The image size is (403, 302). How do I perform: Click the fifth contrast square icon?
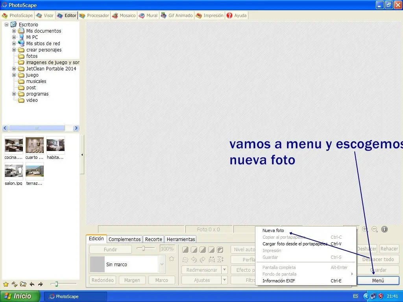[220, 250]
